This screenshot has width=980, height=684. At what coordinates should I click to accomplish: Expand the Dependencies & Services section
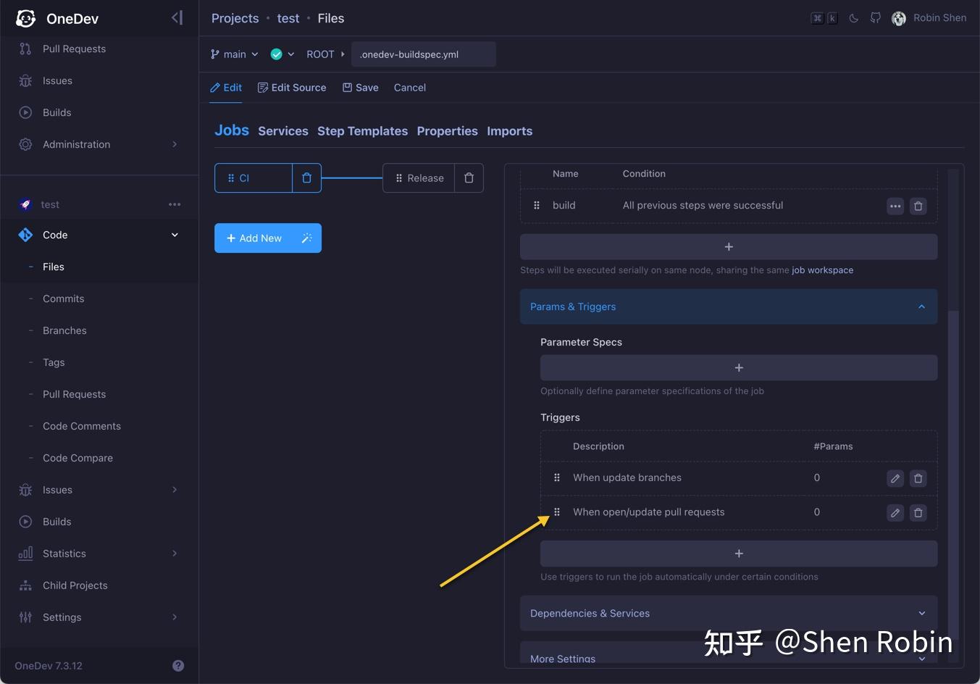(729, 613)
